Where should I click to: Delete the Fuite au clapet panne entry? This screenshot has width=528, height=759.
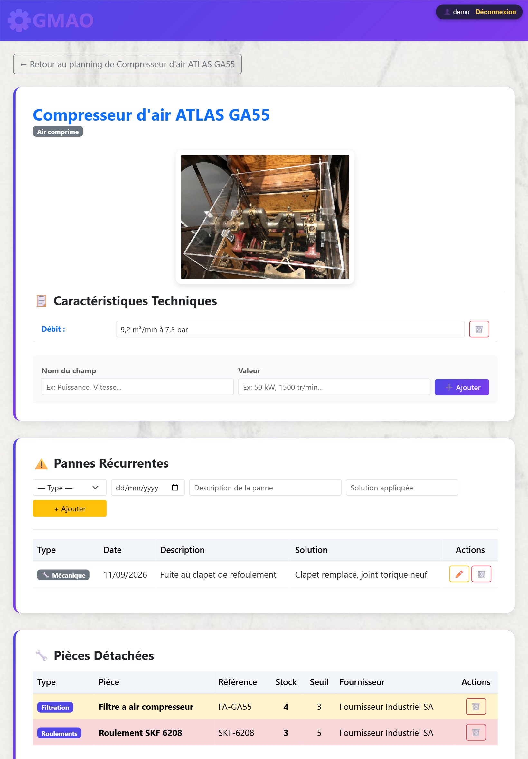481,574
